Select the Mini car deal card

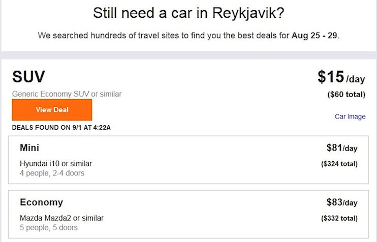pos(188,160)
